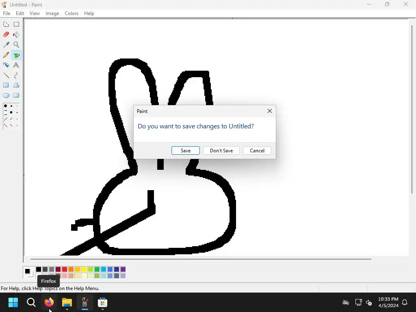The height and width of the screenshot is (312, 416).
Task: Select the rectangular Select tool
Action: point(16,24)
